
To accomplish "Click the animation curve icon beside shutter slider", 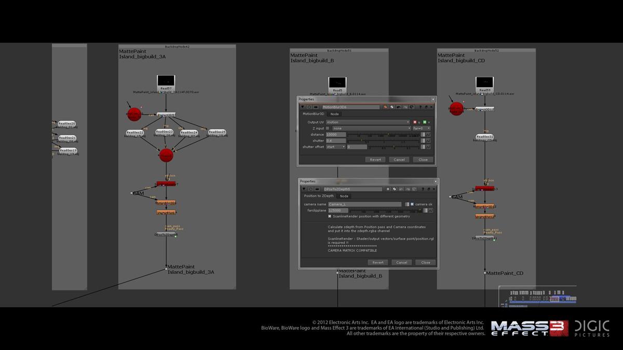I will pos(429,141).
